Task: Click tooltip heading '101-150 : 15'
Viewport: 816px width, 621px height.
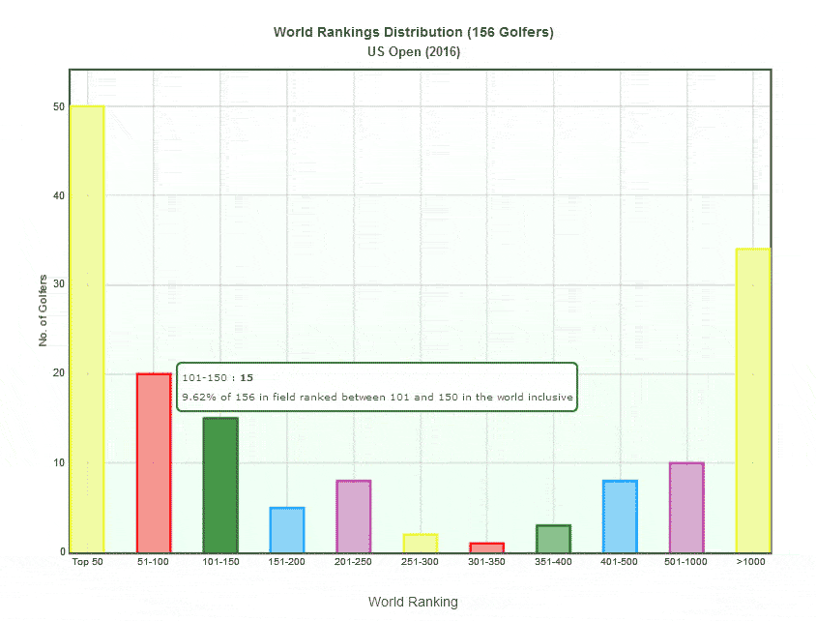Action: click(218, 378)
